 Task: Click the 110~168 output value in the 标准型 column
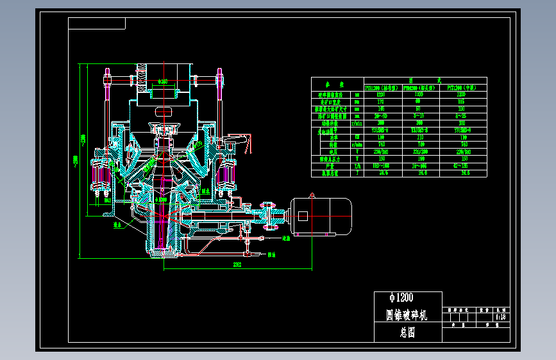pos(381,166)
